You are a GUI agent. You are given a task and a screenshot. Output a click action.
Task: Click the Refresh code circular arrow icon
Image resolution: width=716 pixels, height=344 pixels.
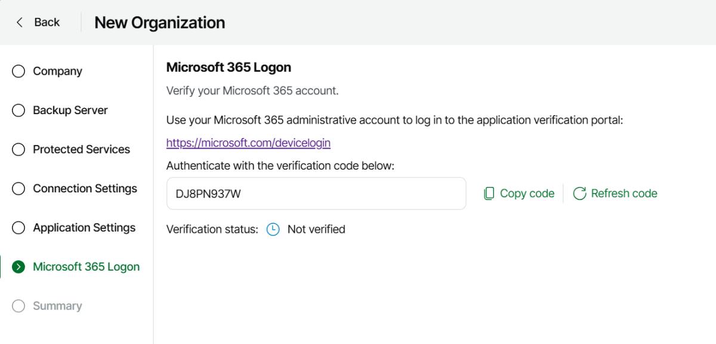point(579,193)
